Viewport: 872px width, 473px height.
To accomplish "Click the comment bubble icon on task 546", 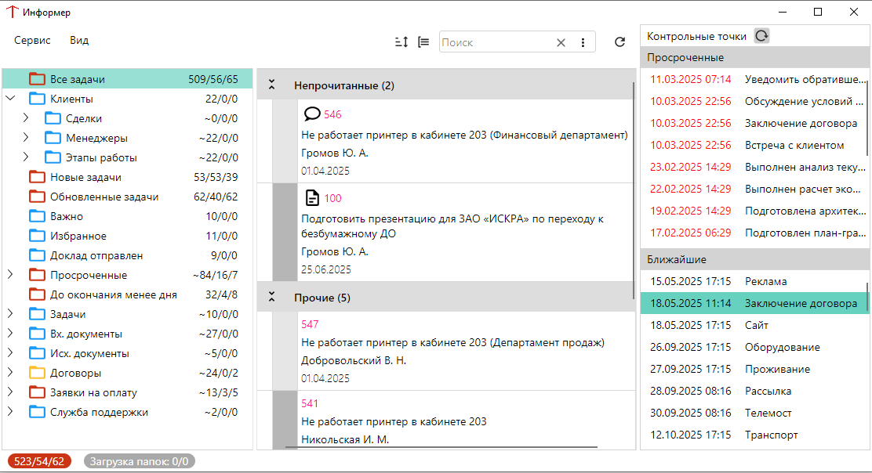I will click(x=313, y=113).
